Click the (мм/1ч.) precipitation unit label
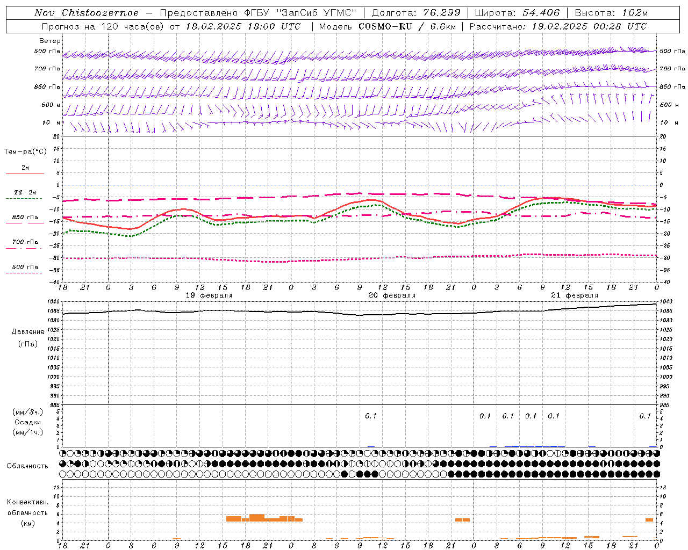This screenshot has height=550, width=688. [28, 432]
